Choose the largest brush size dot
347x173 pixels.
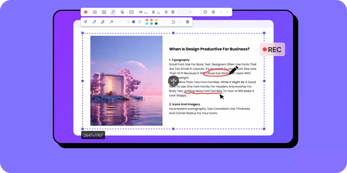140,22
